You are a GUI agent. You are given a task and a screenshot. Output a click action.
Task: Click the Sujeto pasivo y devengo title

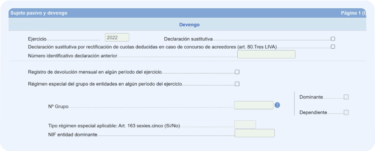coord(39,13)
